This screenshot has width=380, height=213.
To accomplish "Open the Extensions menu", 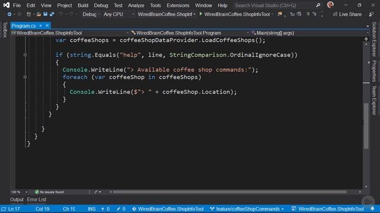I will pos(178,5).
